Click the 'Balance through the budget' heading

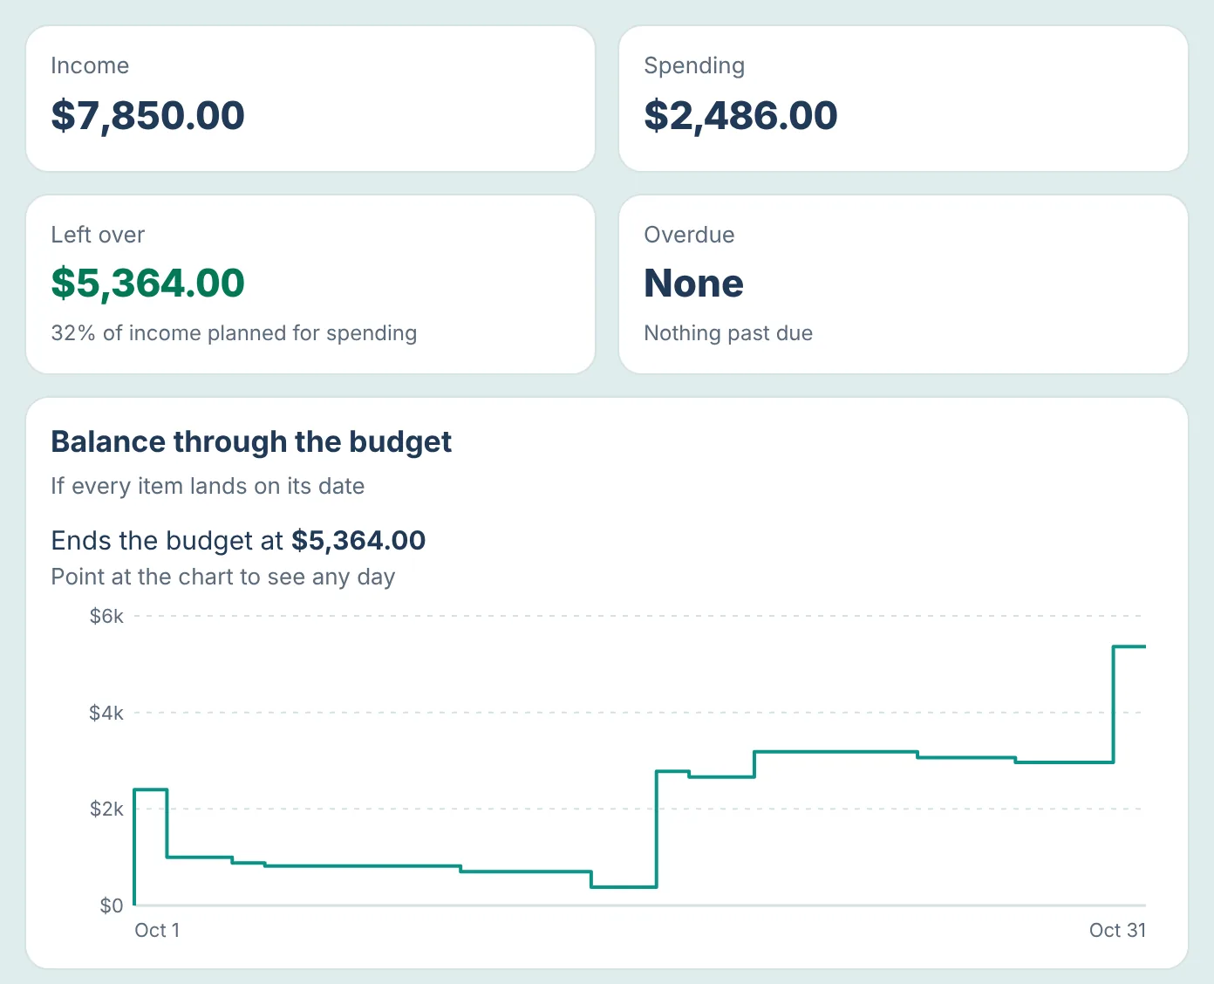click(251, 441)
